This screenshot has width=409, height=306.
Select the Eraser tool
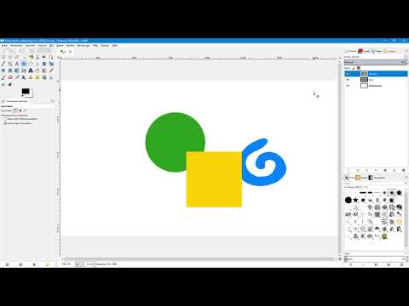pos(10,77)
